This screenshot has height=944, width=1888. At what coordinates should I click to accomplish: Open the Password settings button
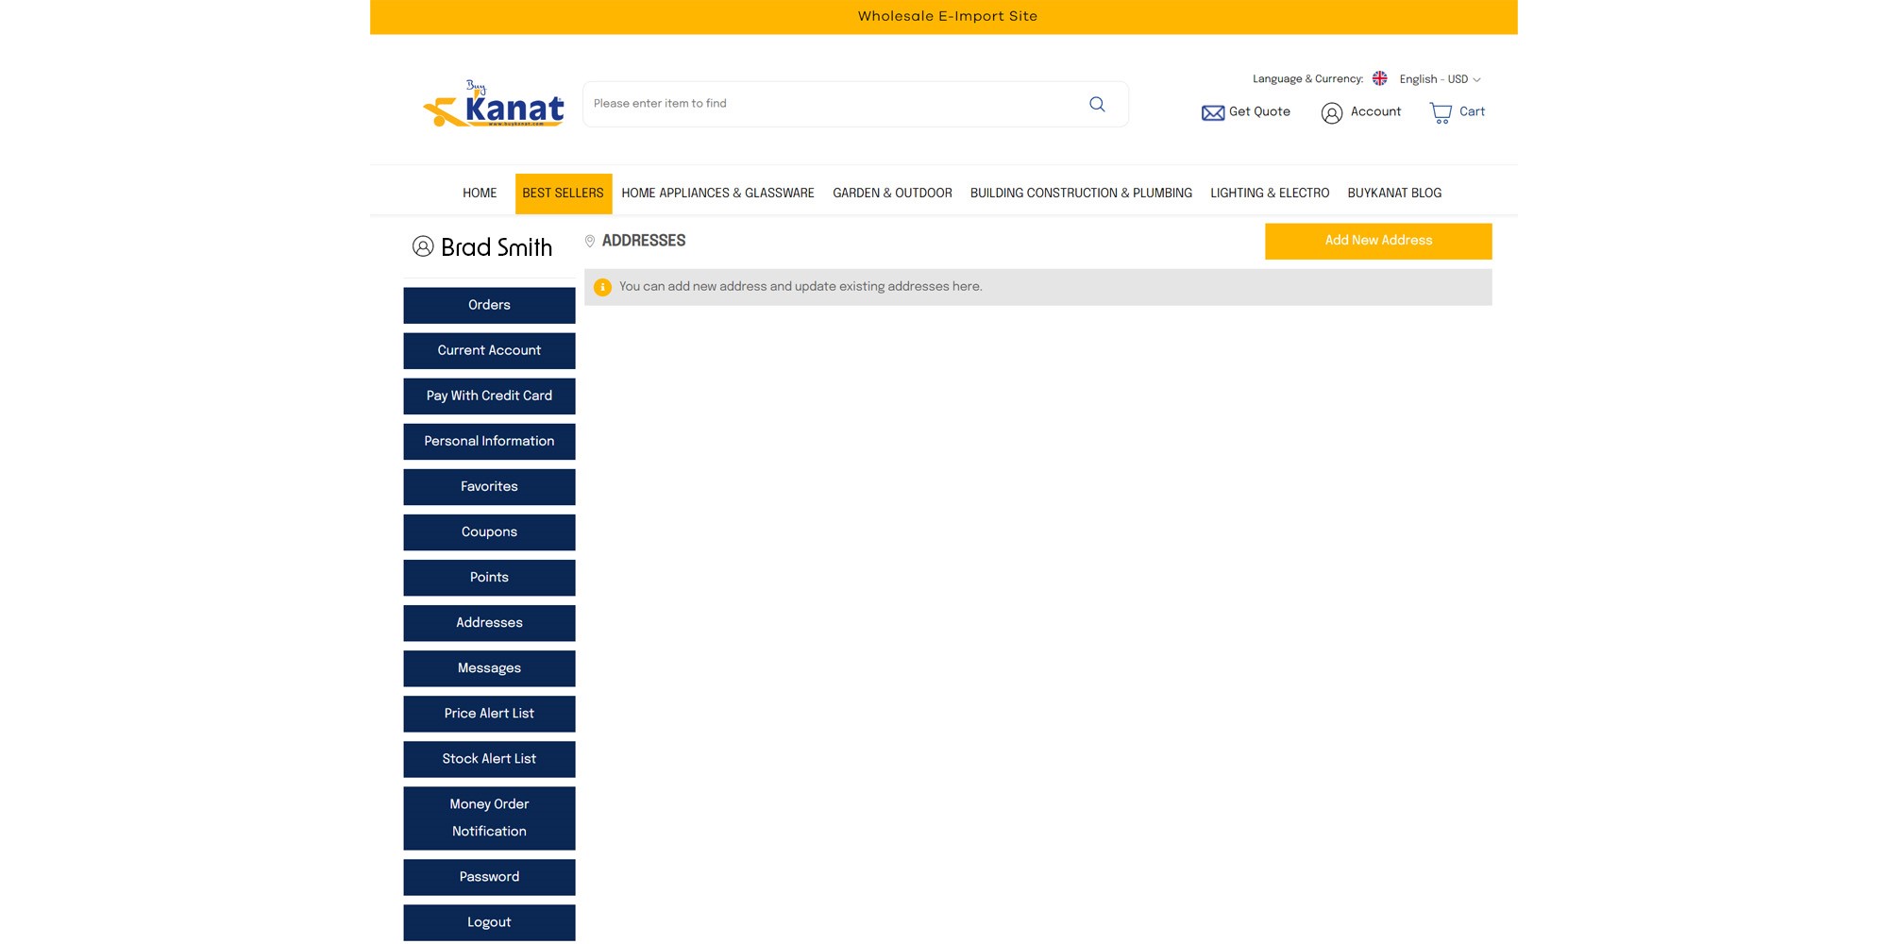489,876
